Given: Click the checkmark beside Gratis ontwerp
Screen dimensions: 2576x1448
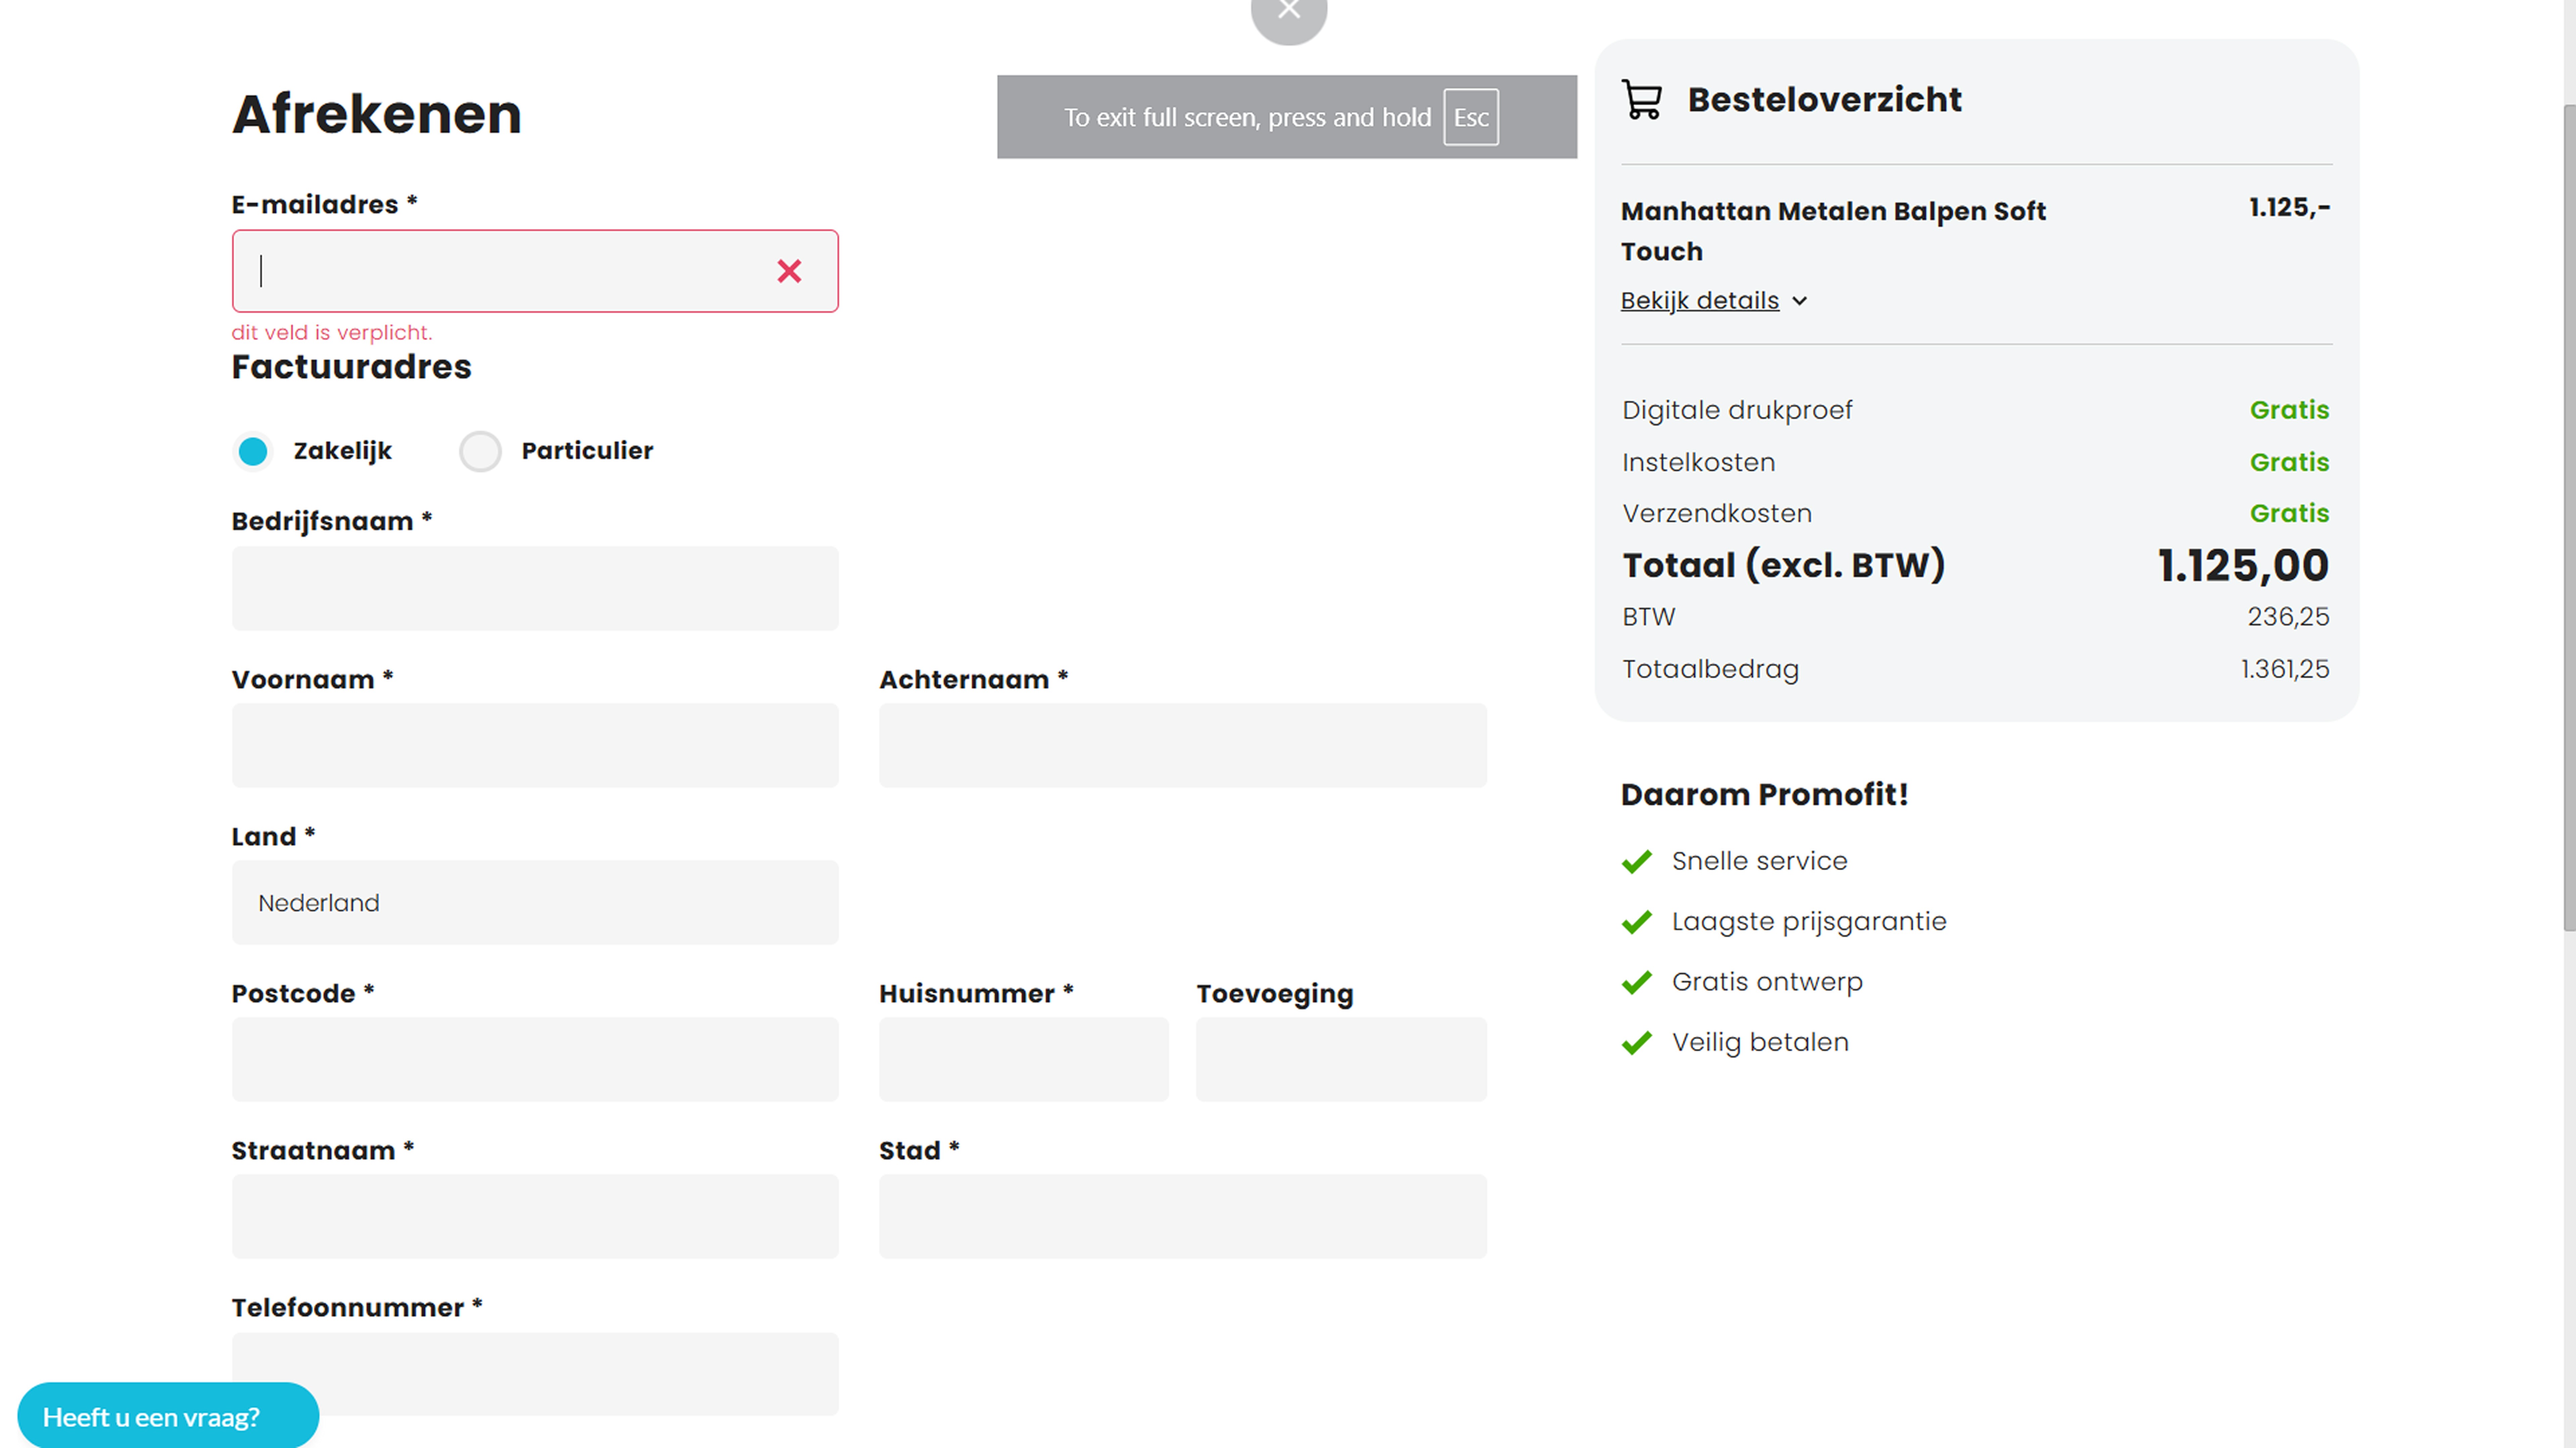Looking at the screenshot, I should pos(1637,982).
